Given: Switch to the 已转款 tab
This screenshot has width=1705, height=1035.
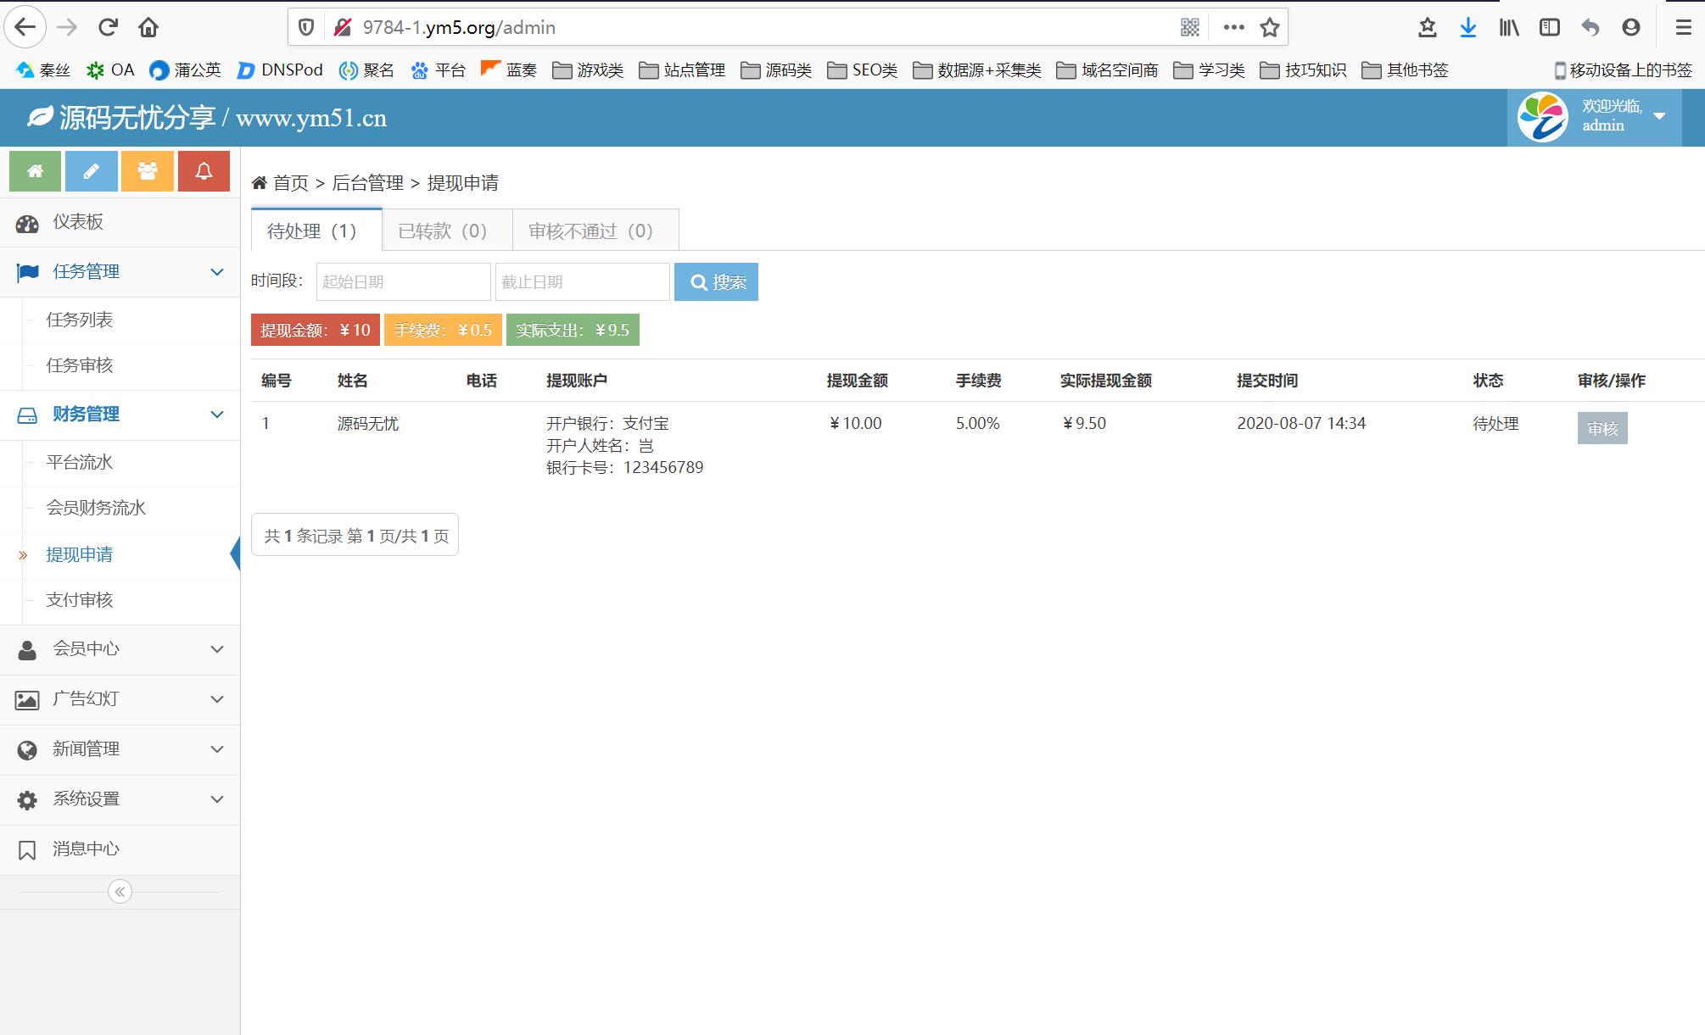Looking at the screenshot, I should (x=443, y=231).
